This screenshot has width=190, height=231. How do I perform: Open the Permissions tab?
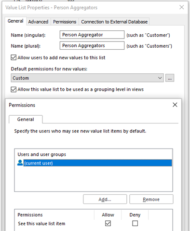(65, 22)
